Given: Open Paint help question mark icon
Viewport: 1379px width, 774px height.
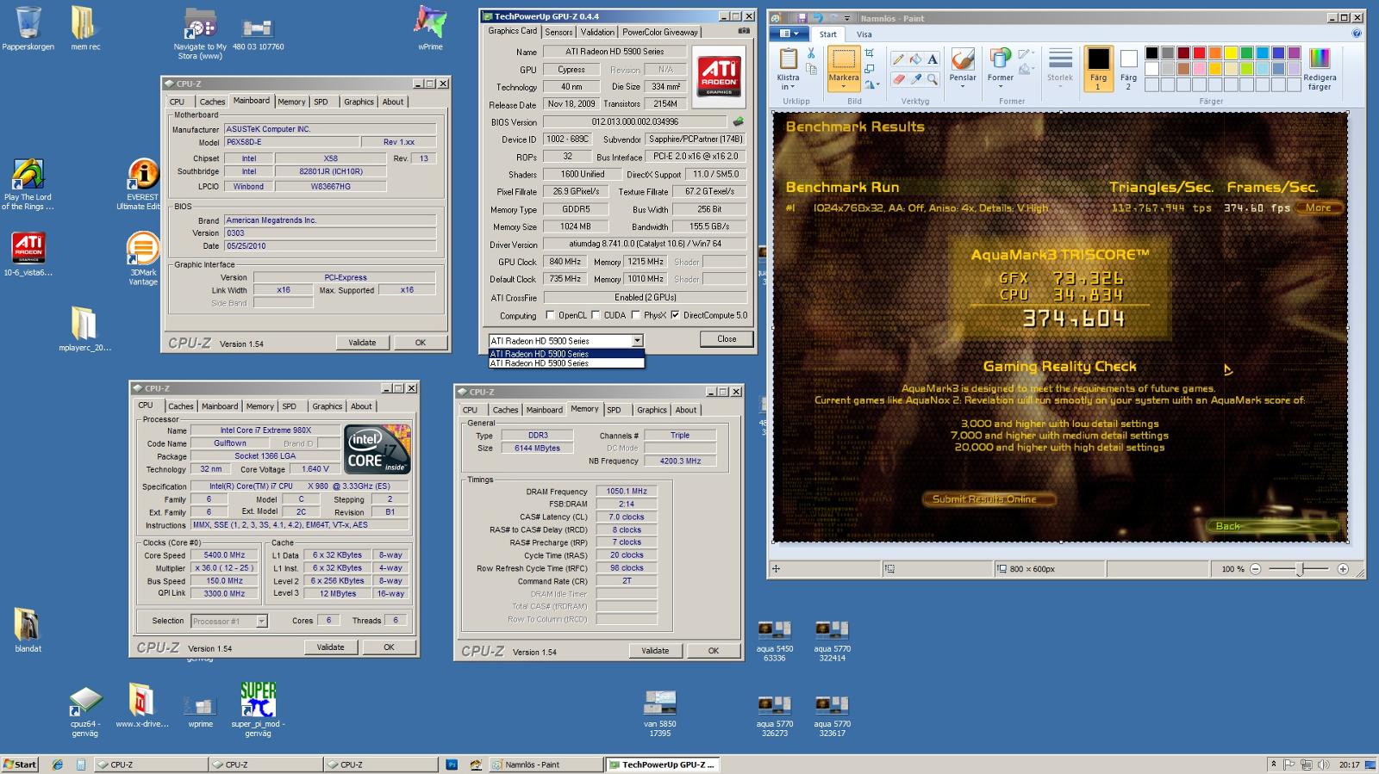Looking at the screenshot, I should [x=1357, y=34].
